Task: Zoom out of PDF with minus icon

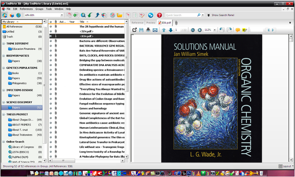Action: pyautogui.click(x=193, y=30)
